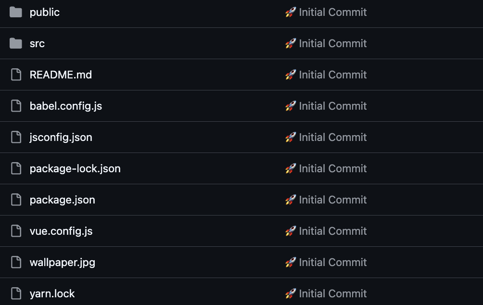This screenshot has width=483, height=305.
Task: Open the wallpaper.jpg image file
Action: (62, 262)
